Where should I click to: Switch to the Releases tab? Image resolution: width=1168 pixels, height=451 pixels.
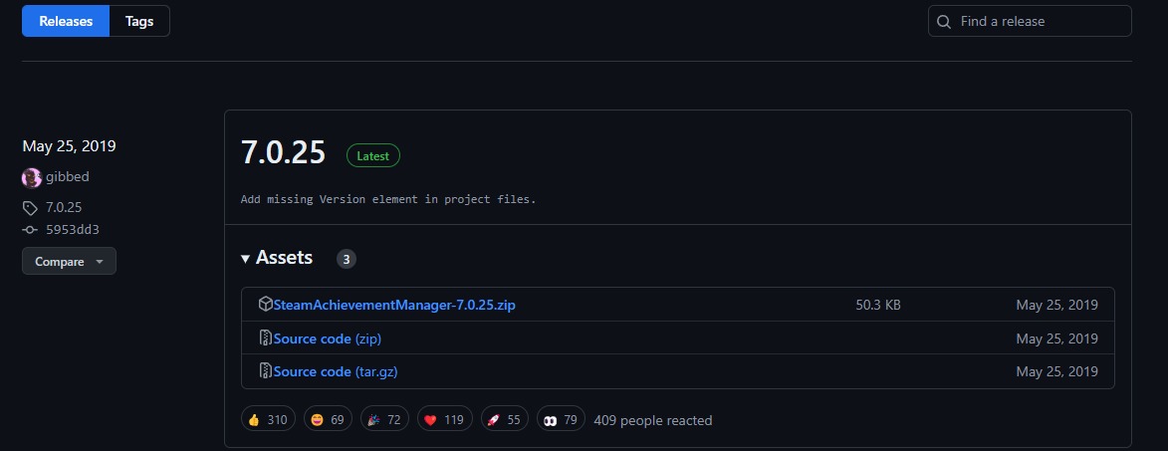pos(66,21)
